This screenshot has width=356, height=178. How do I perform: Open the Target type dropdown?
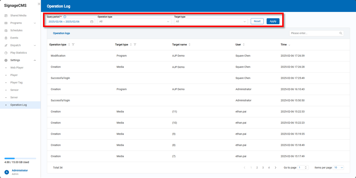click(x=210, y=22)
